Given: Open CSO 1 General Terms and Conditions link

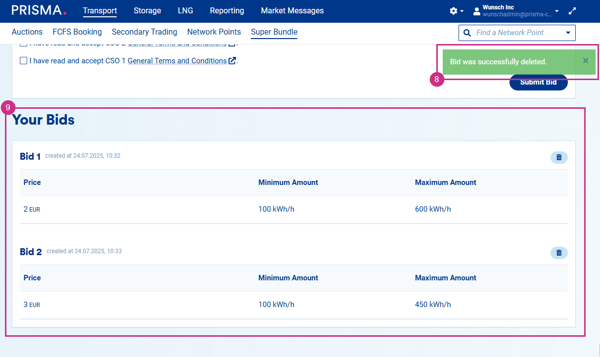Looking at the screenshot, I should (x=177, y=61).
